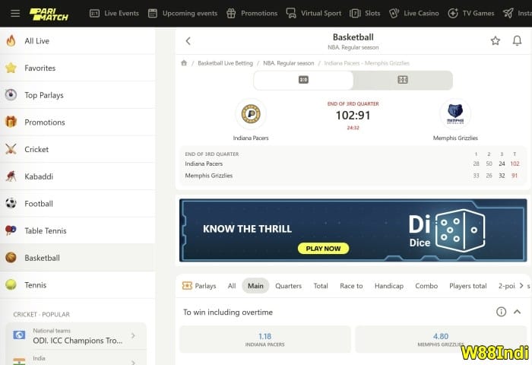The width and height of the screenshot is (532, 365).
Task: Click the 102:91 score text
Action: click(353, 116)
